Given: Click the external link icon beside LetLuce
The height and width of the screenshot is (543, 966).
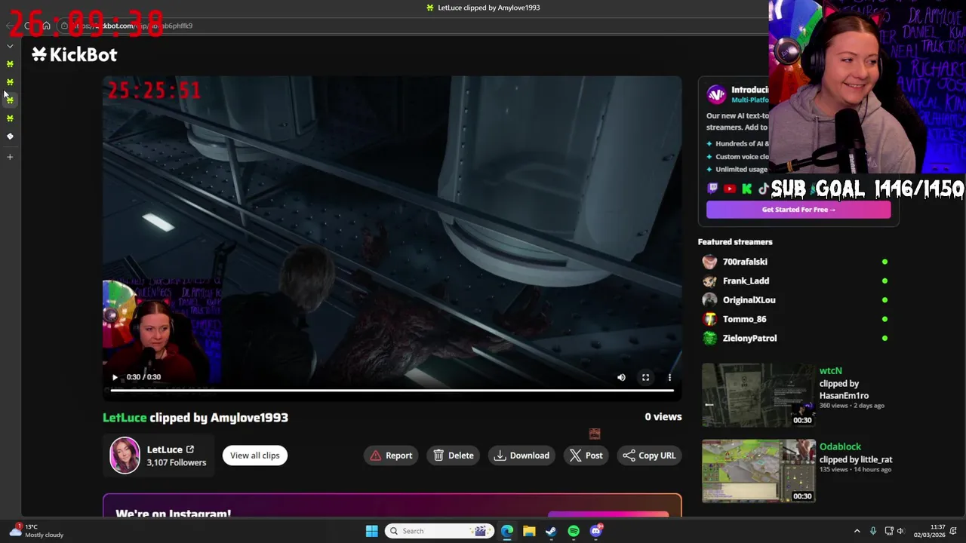Looking at the screenshot, I should (190, 449).
